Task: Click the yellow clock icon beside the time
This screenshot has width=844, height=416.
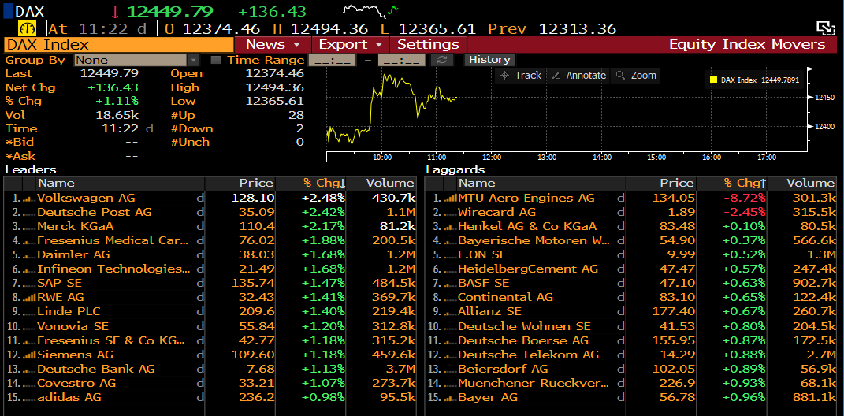Action: click(27, 28)
